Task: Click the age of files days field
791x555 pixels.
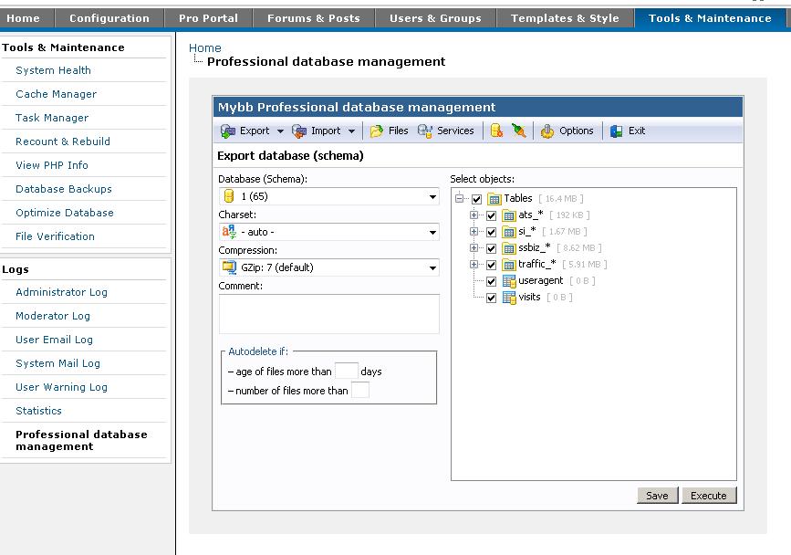Action: click(346, 371)
